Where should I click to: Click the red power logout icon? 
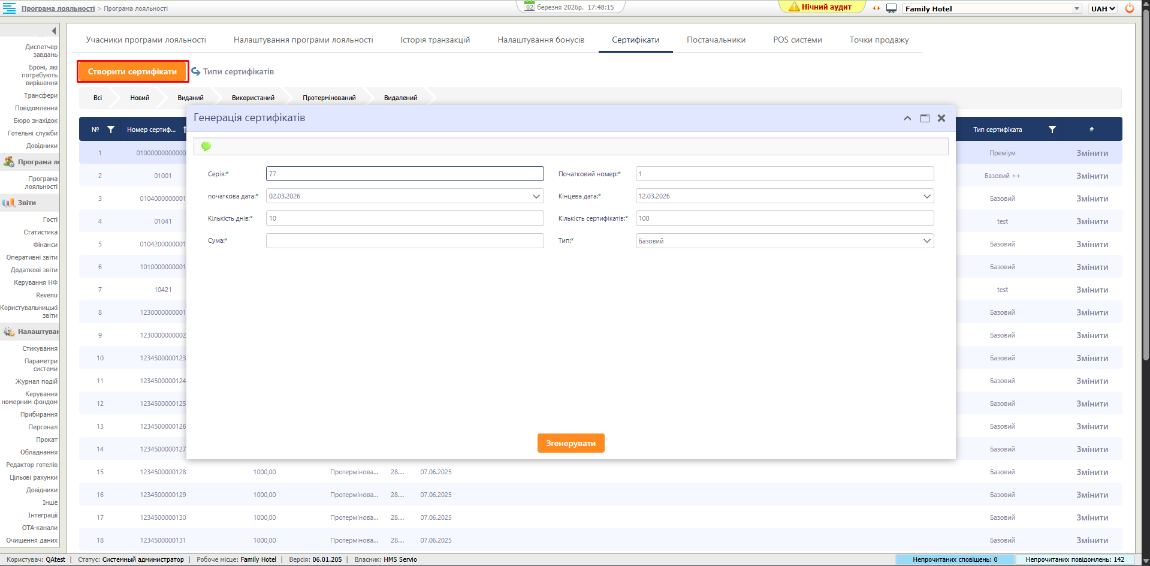[x=1130, y=8]
